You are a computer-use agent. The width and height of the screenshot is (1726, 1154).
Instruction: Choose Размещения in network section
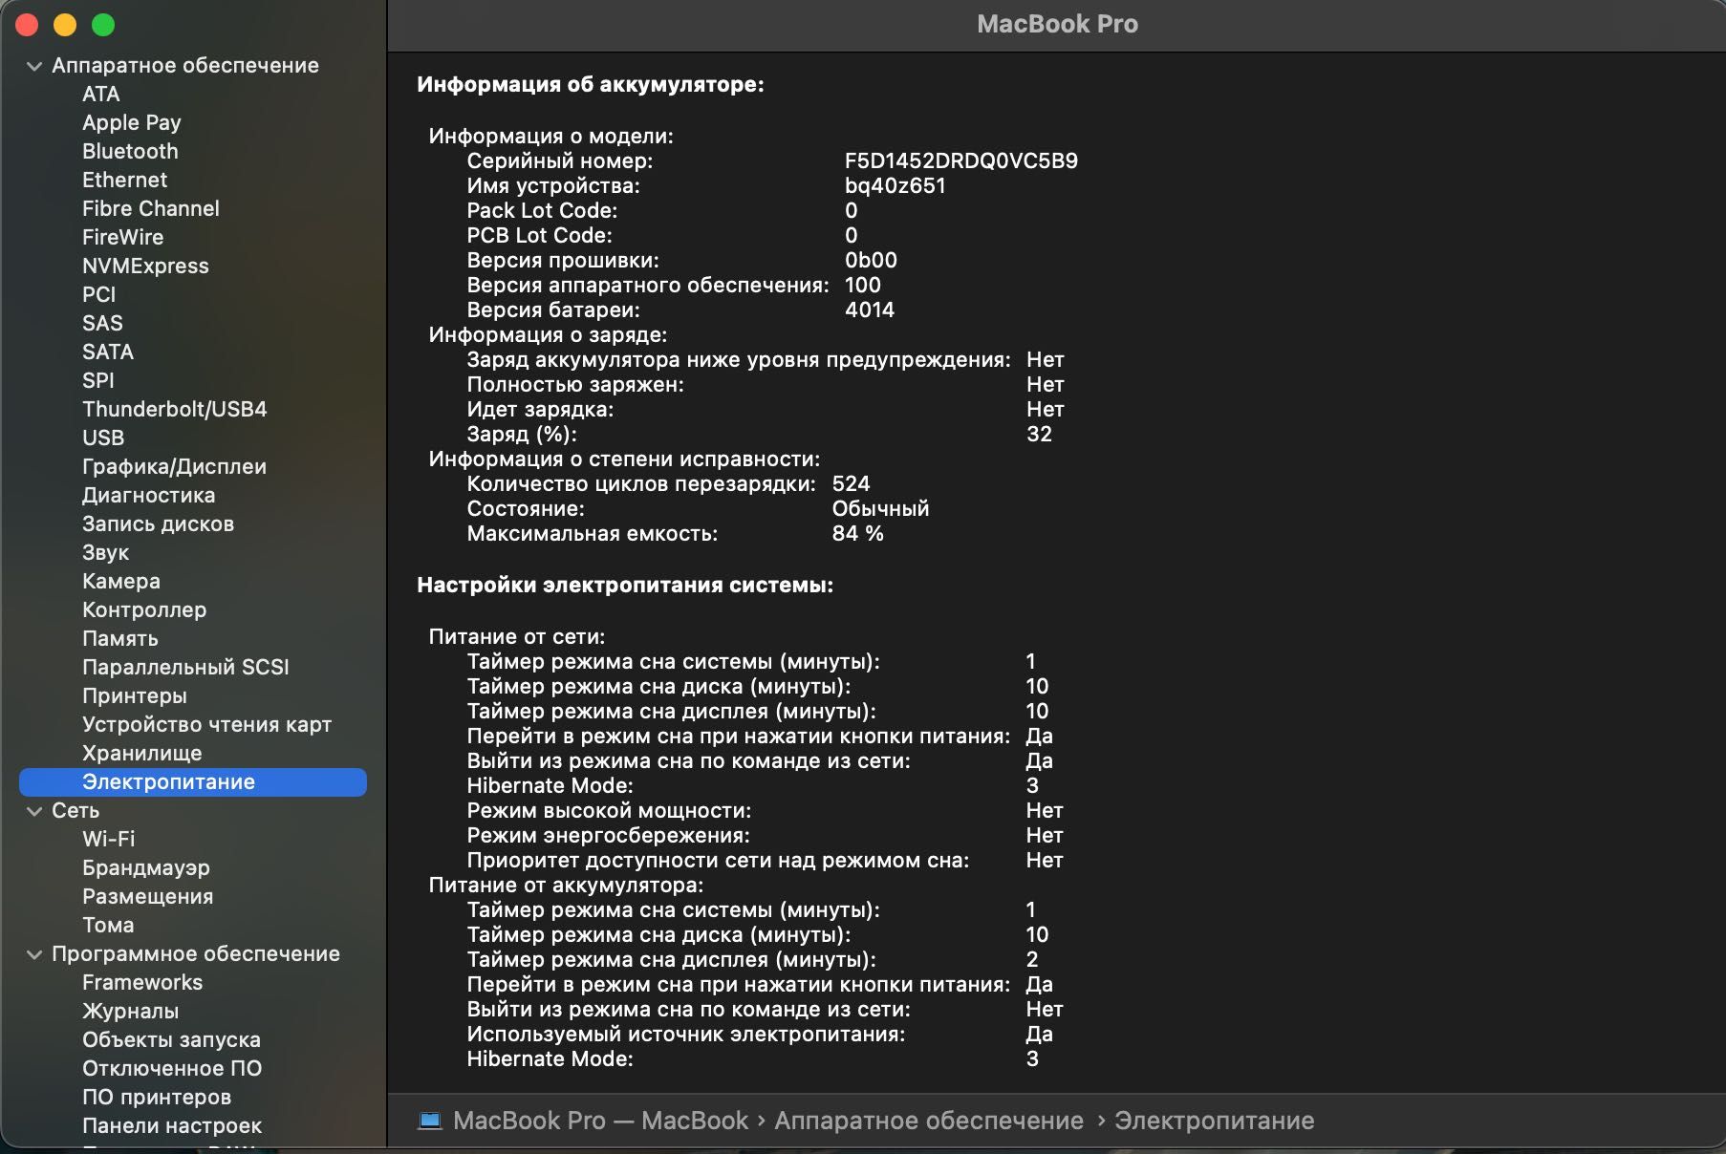[147, 896]
